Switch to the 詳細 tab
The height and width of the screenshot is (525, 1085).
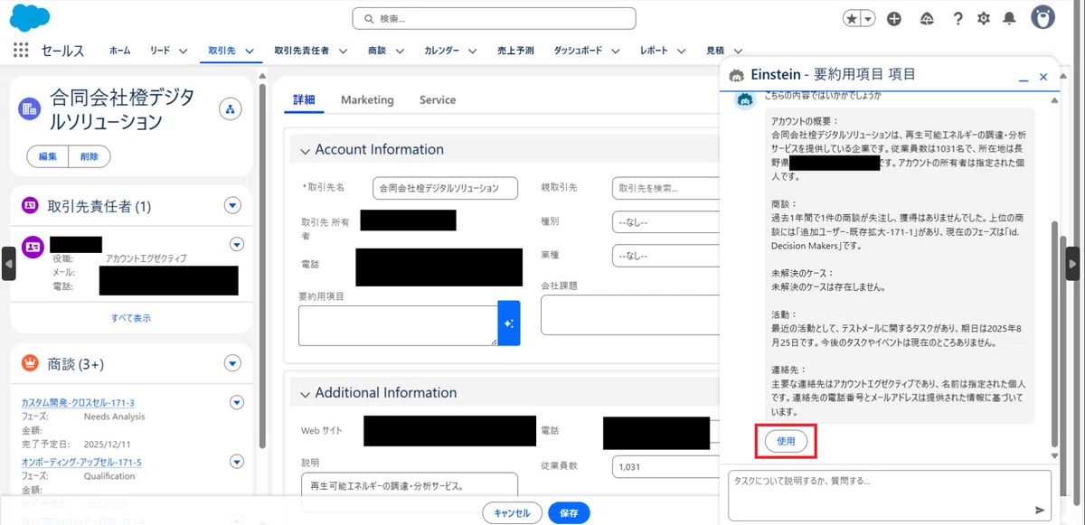pyautogui.click(x=304, y=99)
